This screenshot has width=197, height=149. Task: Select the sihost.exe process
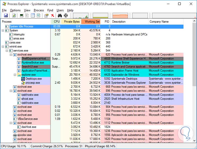tap(92, 99)
